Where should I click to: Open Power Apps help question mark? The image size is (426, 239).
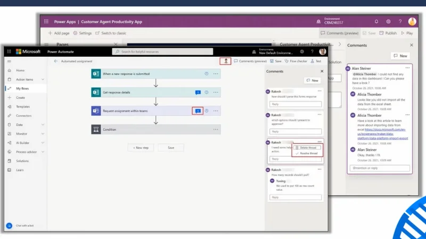point(400,21)
